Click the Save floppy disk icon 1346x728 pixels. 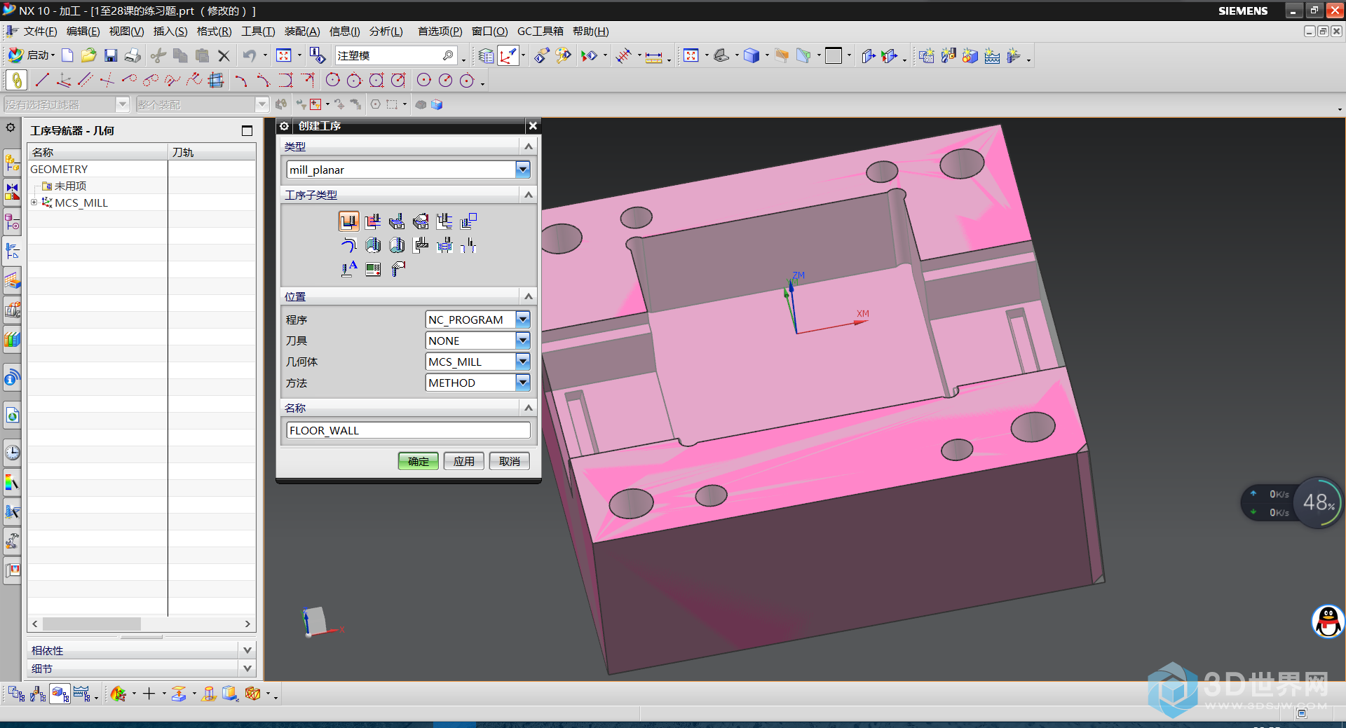(x=111, y=55)
